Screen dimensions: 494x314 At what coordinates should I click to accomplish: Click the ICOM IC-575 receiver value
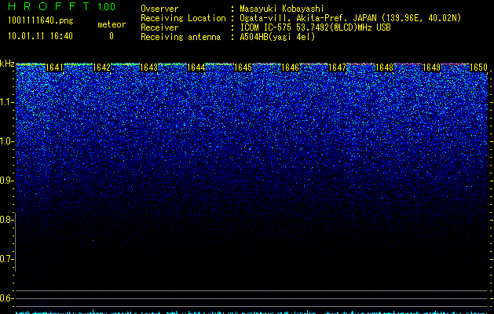(x=316, y=27)
